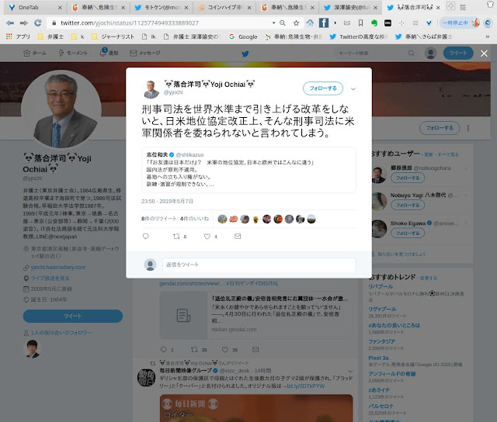Image resolution: width=497 pixels, height=422 pixels.
Task: Open the ジャーナリスト bookmark folder
Action: pyautogui.click(x=113, y=36)
